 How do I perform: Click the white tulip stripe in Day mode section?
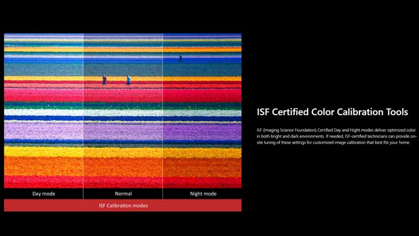44,112
